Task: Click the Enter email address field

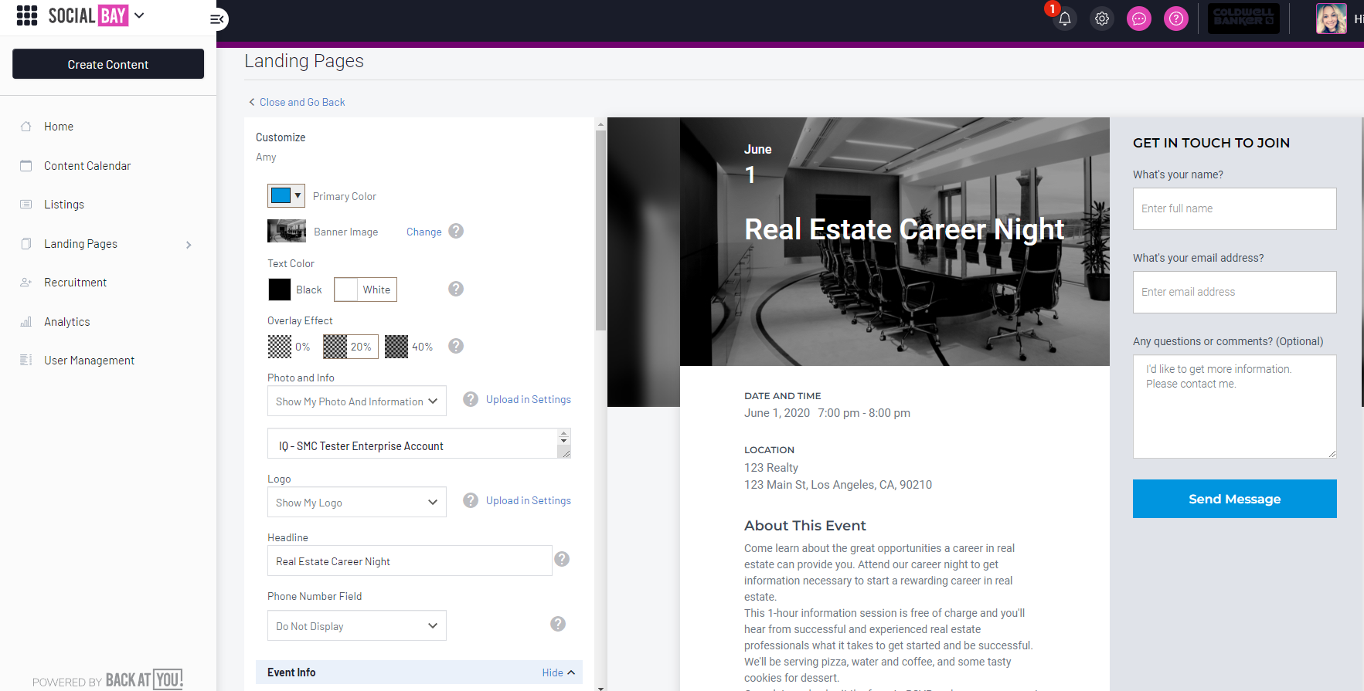Action: (x=1235, y=292)
